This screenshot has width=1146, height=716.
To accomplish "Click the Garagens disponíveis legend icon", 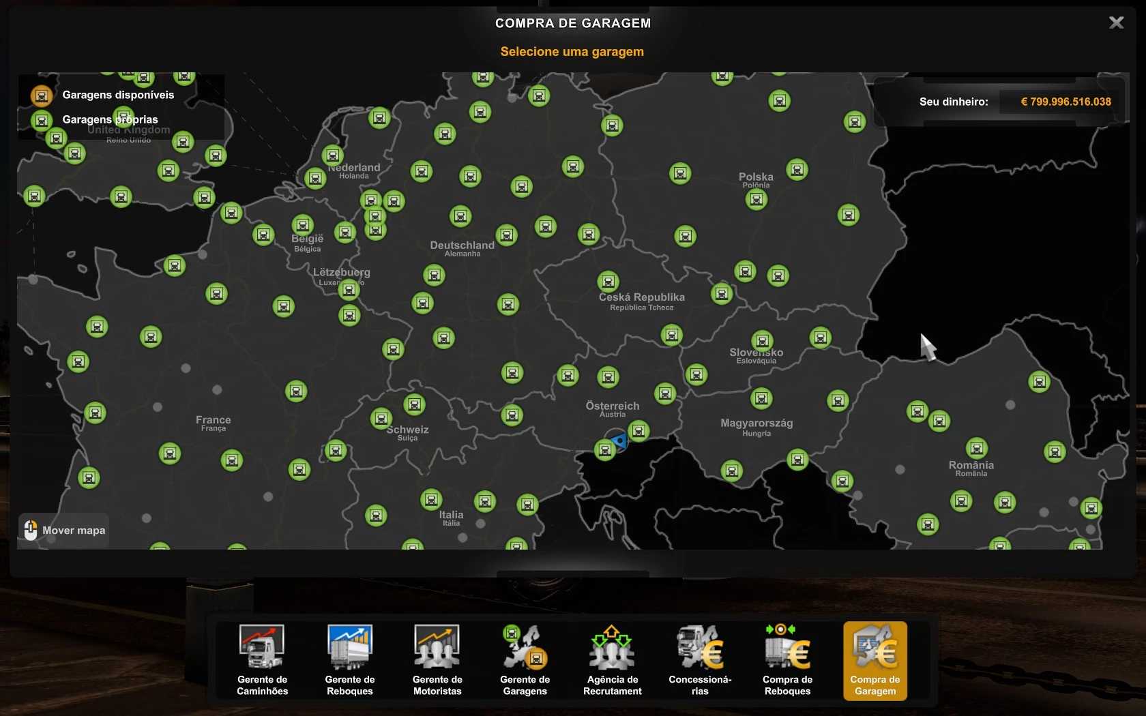I will 42,95.
